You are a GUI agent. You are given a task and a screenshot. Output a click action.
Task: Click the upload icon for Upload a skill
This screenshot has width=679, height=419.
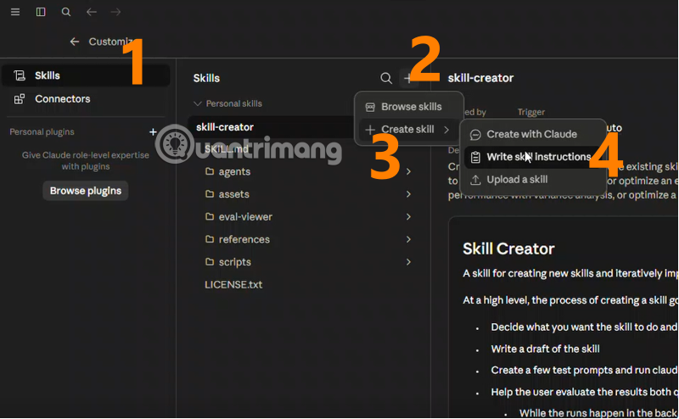click(x=475, y=180)
